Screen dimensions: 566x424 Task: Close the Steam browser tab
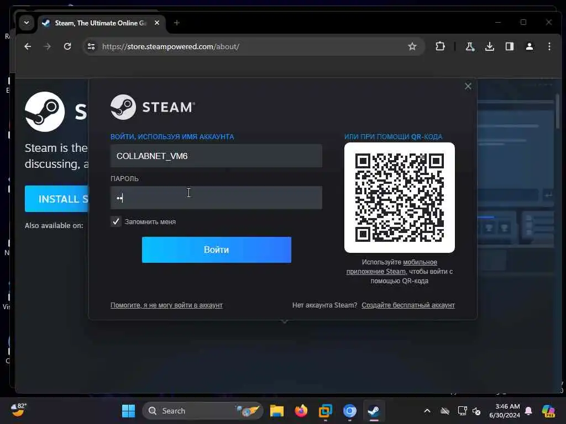156,23
